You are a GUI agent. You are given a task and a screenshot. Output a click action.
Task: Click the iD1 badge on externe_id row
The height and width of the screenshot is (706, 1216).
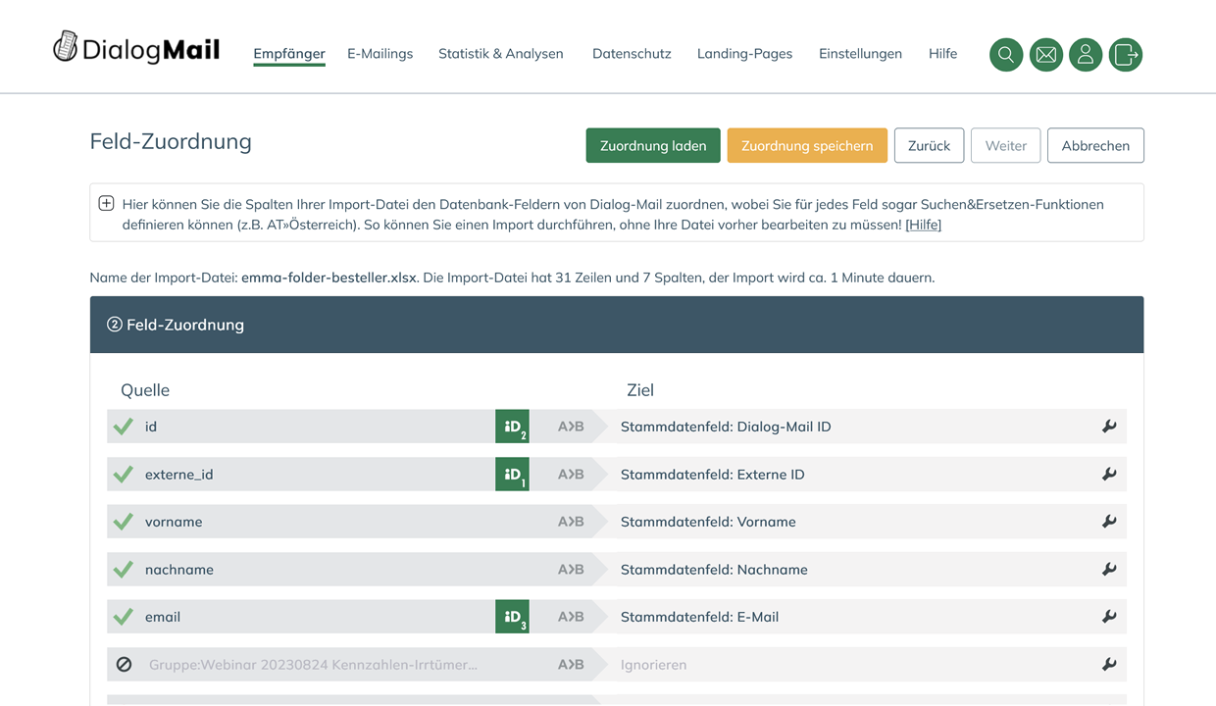tap(512, 475)
